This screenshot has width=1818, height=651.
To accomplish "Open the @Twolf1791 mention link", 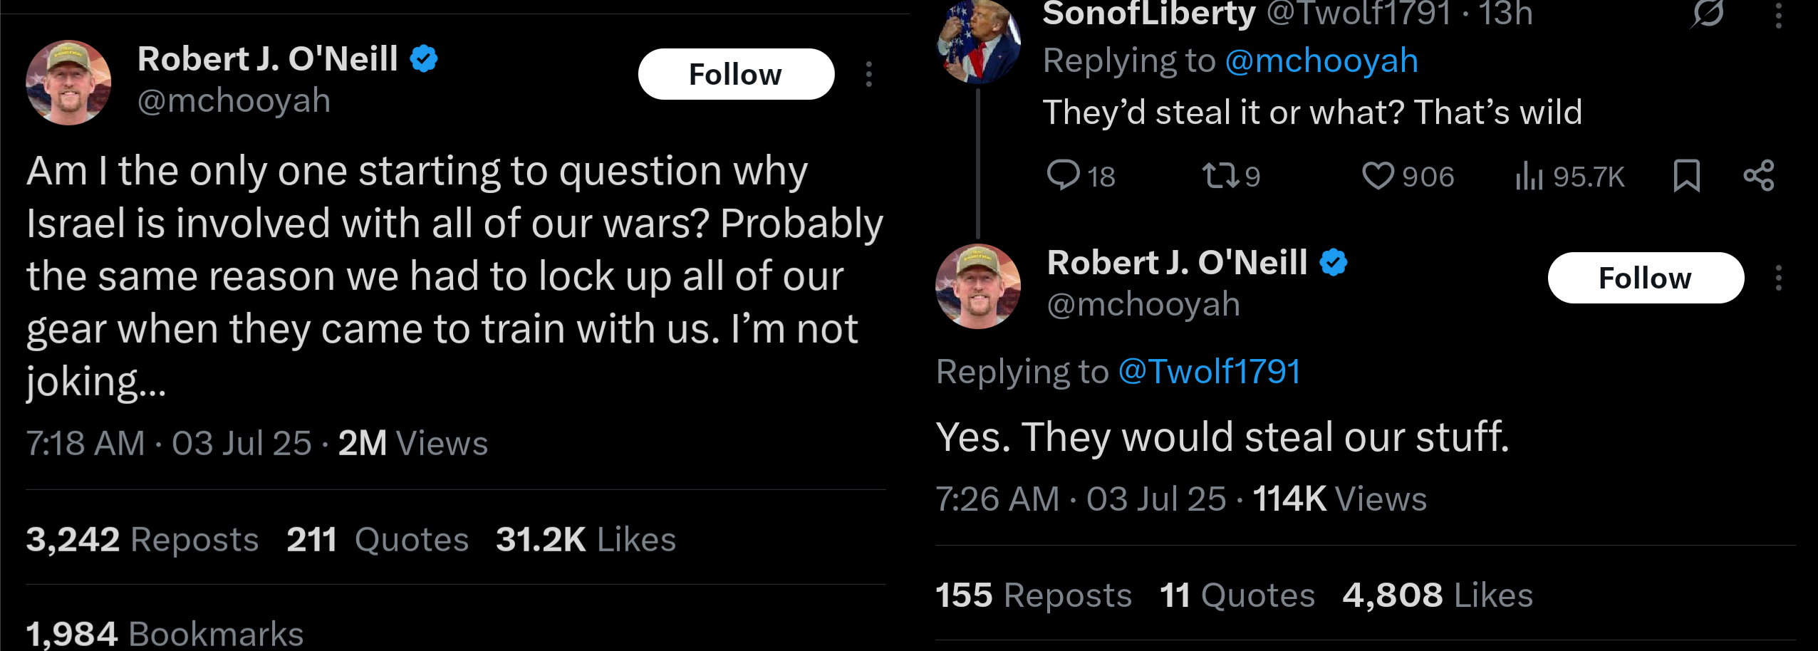I will coord(1210,371).
